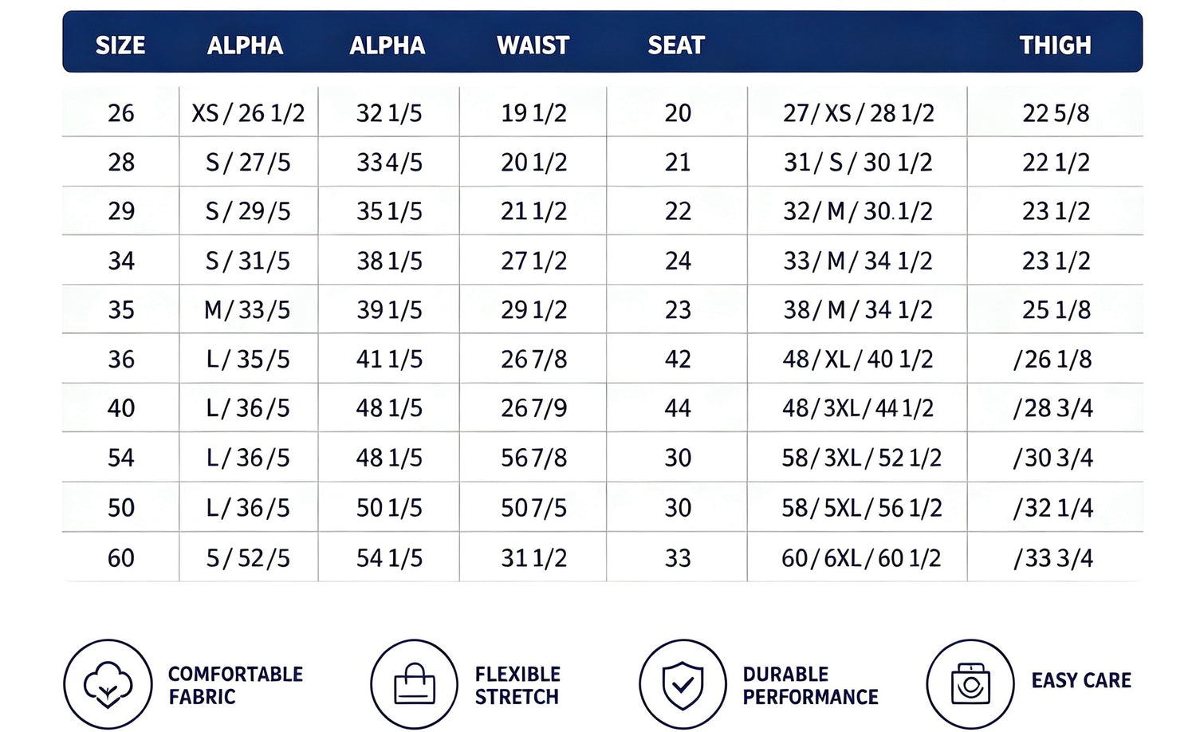Screen dimensions: 1196x732
Task: Click the FLEXIBLE STRETCH label
Action: pyautogui.click(x=517, y=685)
